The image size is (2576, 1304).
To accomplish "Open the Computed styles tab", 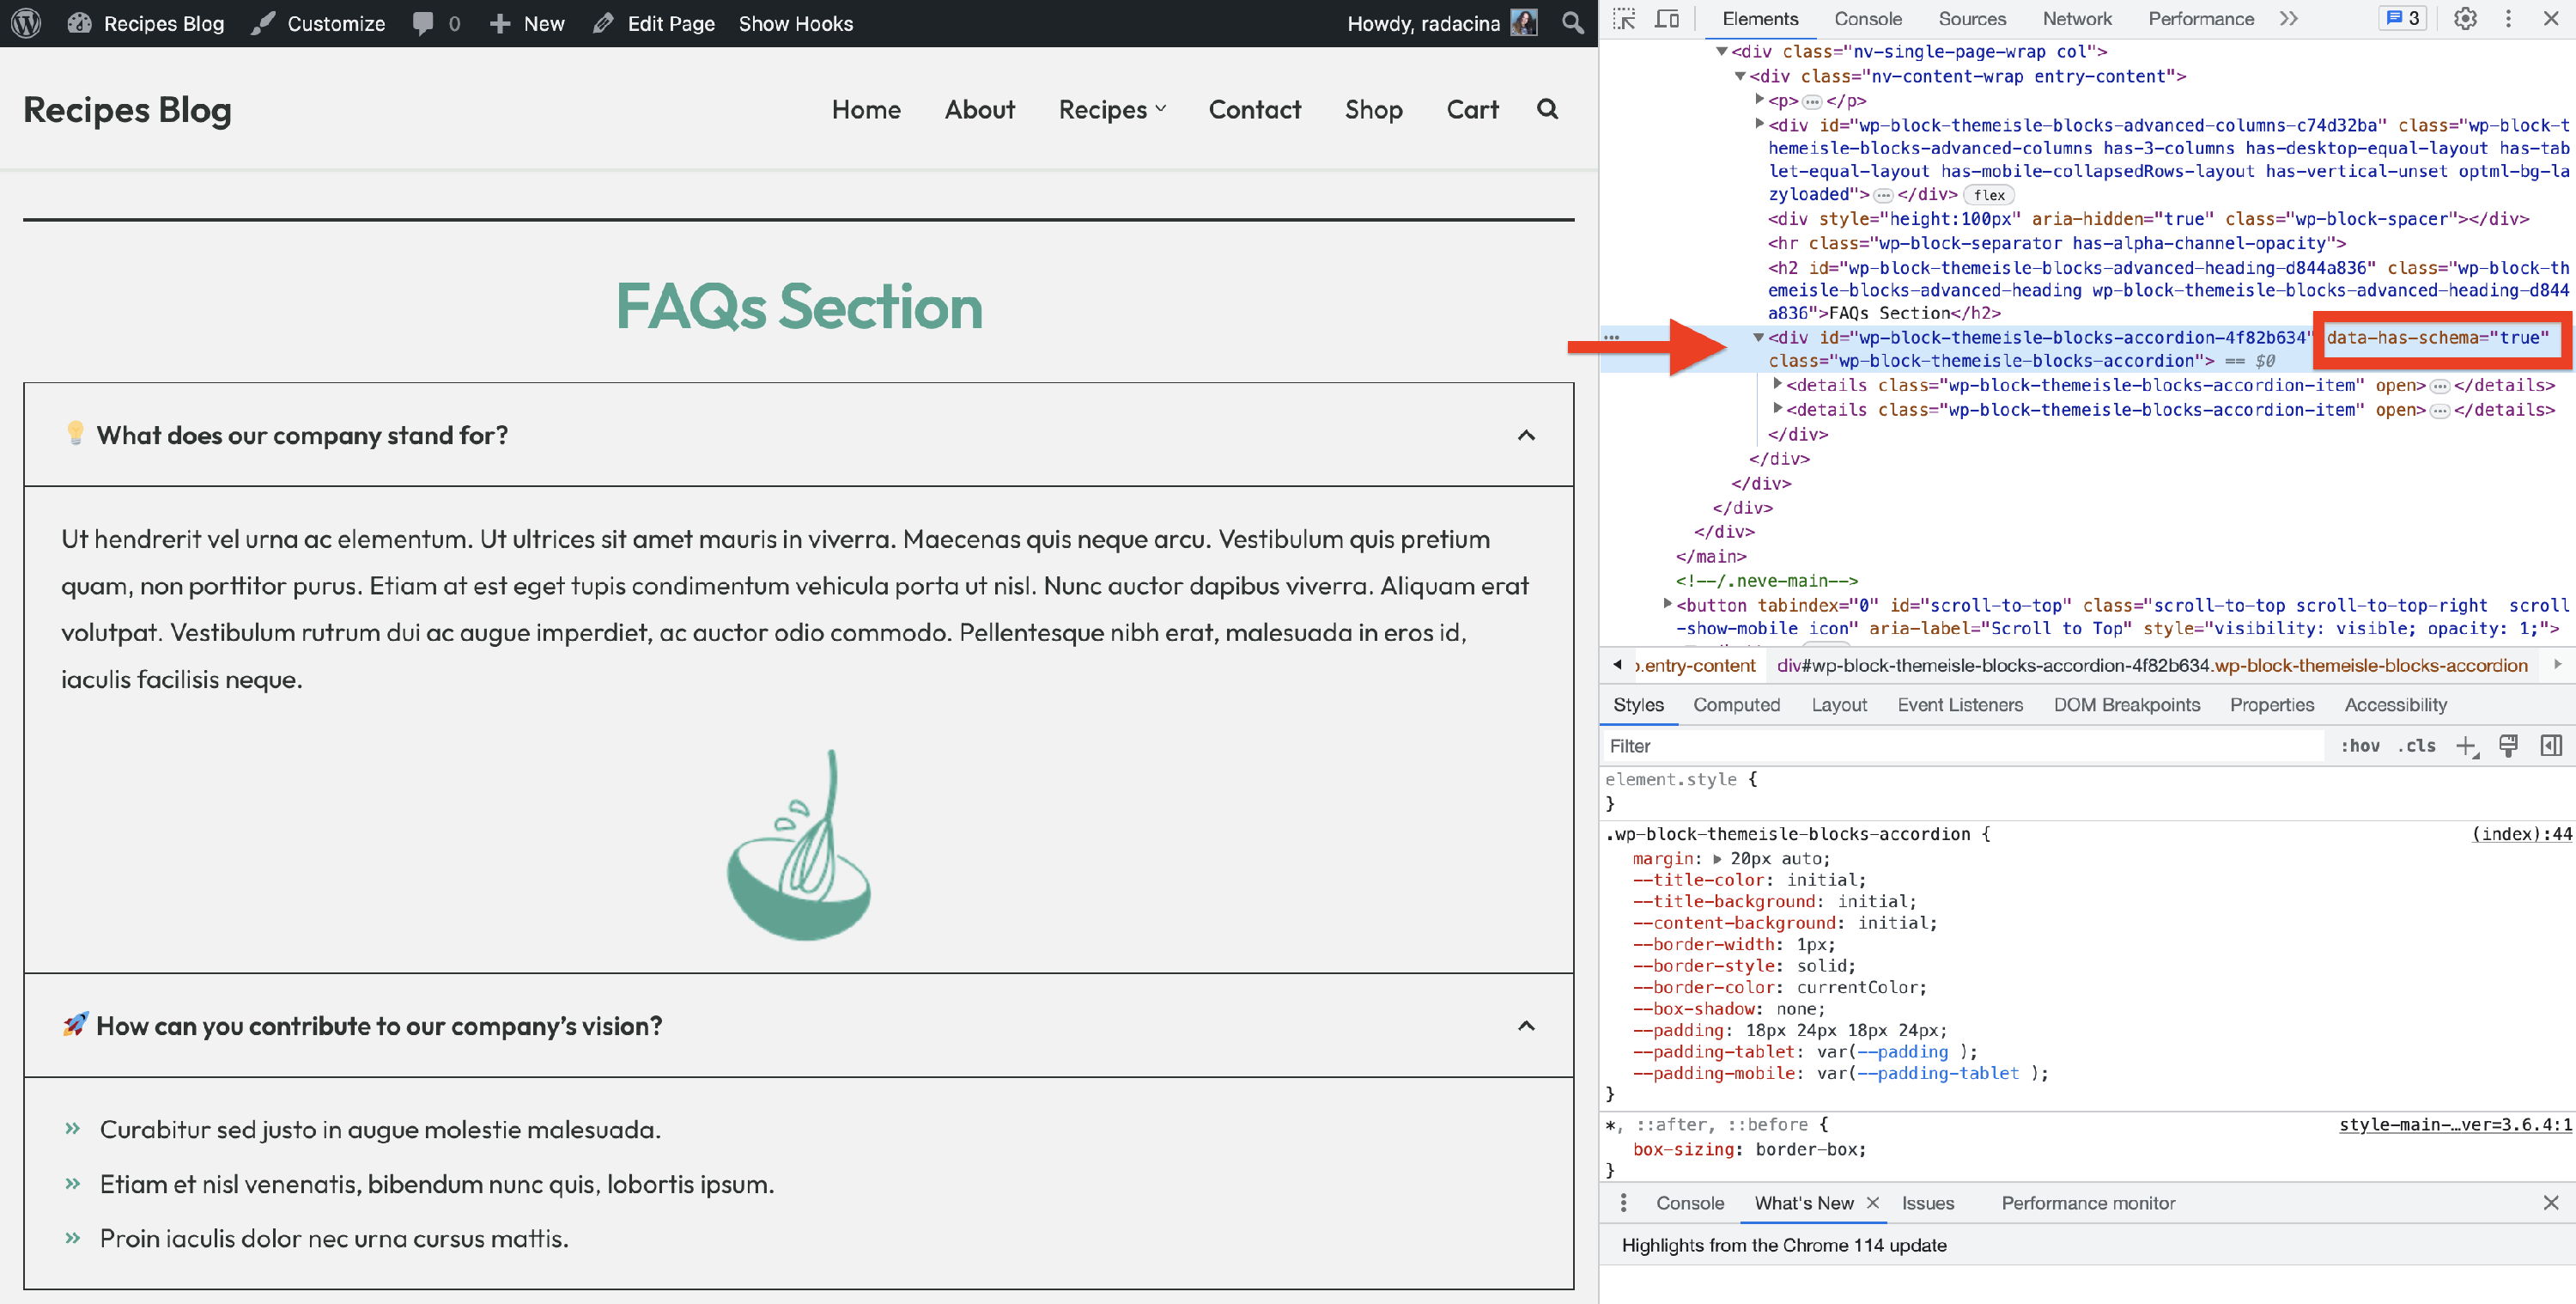I will pos(1736,704).
